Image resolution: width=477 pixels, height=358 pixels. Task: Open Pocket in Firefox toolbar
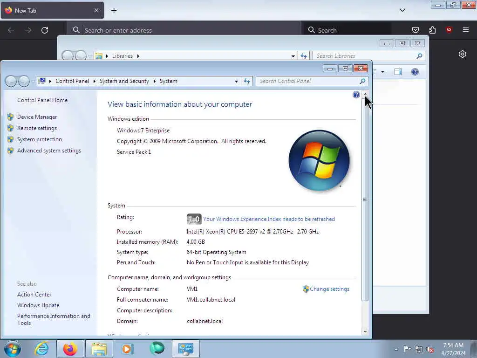(x=416, y=30)
